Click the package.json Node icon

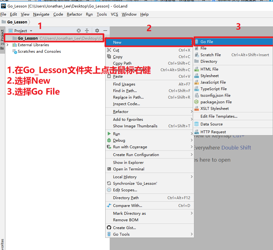196,102
